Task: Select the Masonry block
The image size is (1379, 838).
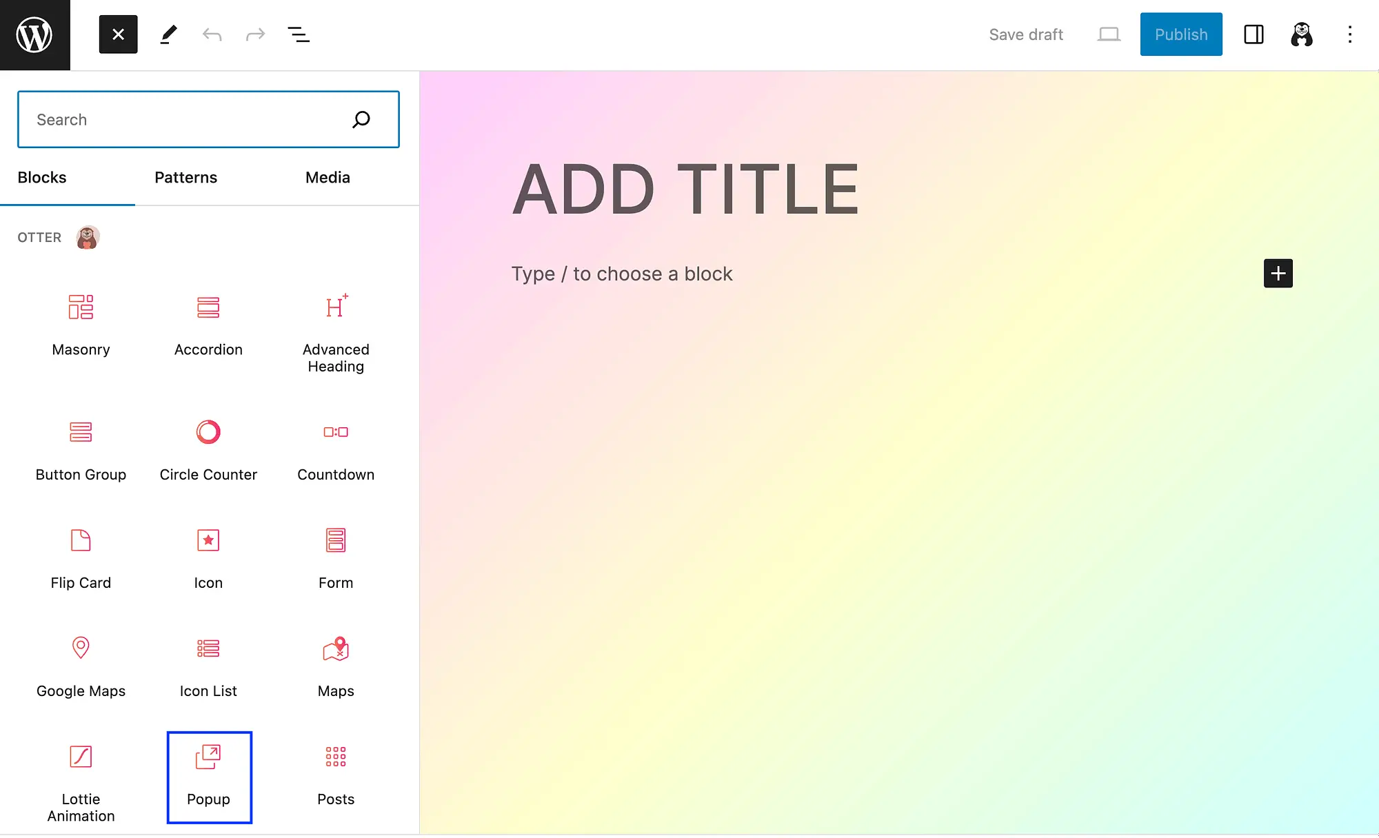Action: click(x=81, y=322)
